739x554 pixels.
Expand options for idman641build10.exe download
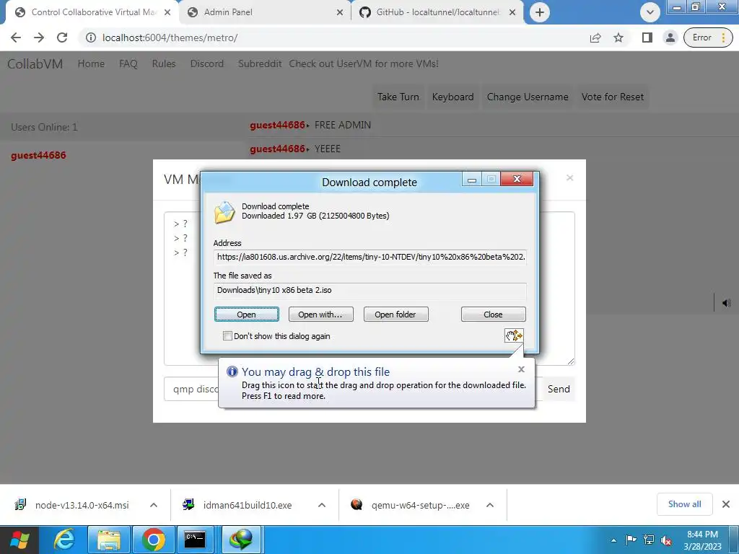pyautogui.click(x=322, y=505)
